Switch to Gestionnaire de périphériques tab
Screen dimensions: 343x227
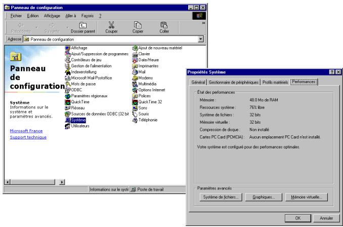tap(234, 82)
